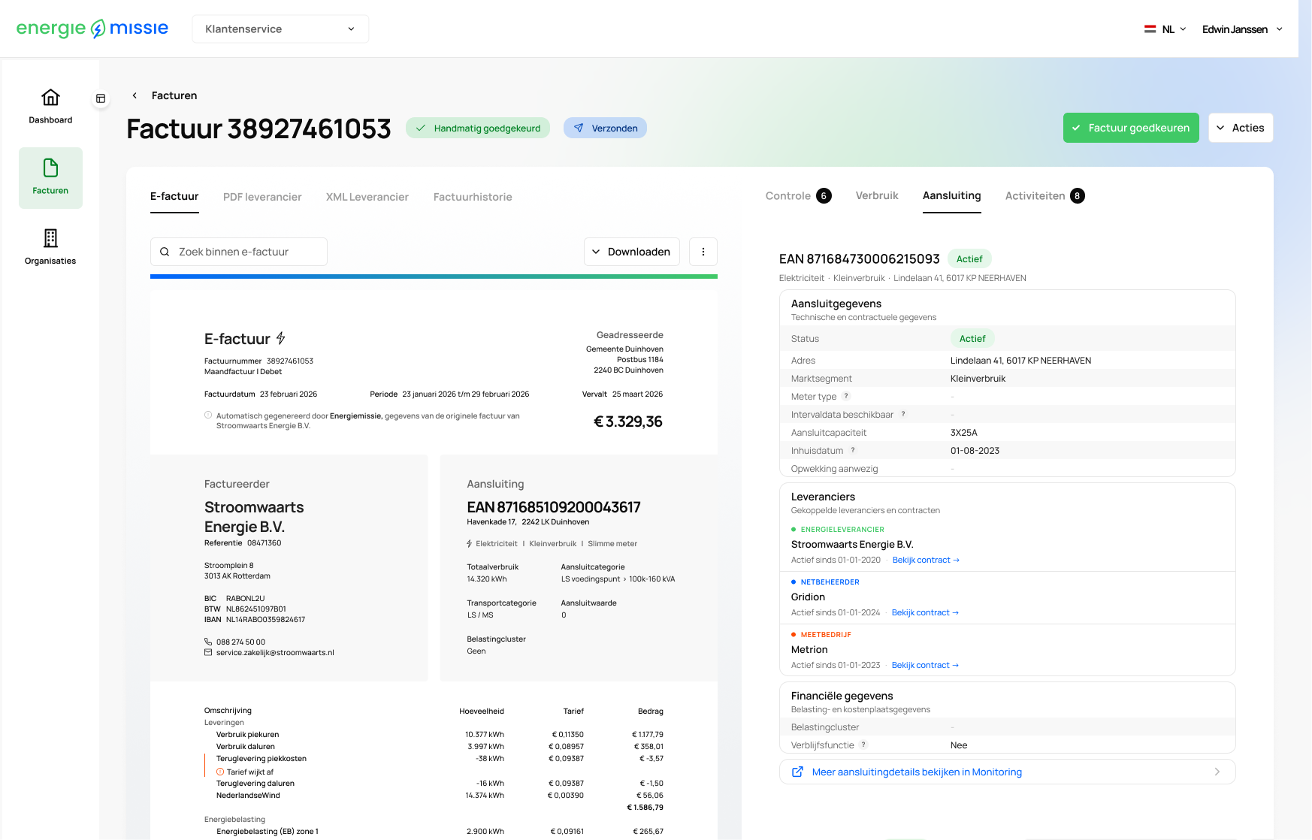Screen dimensions: 1312x840
Task: Click the Aansluitcapaciteit value 3X25A
Action: pyautogui.click(x=964, y=432)
